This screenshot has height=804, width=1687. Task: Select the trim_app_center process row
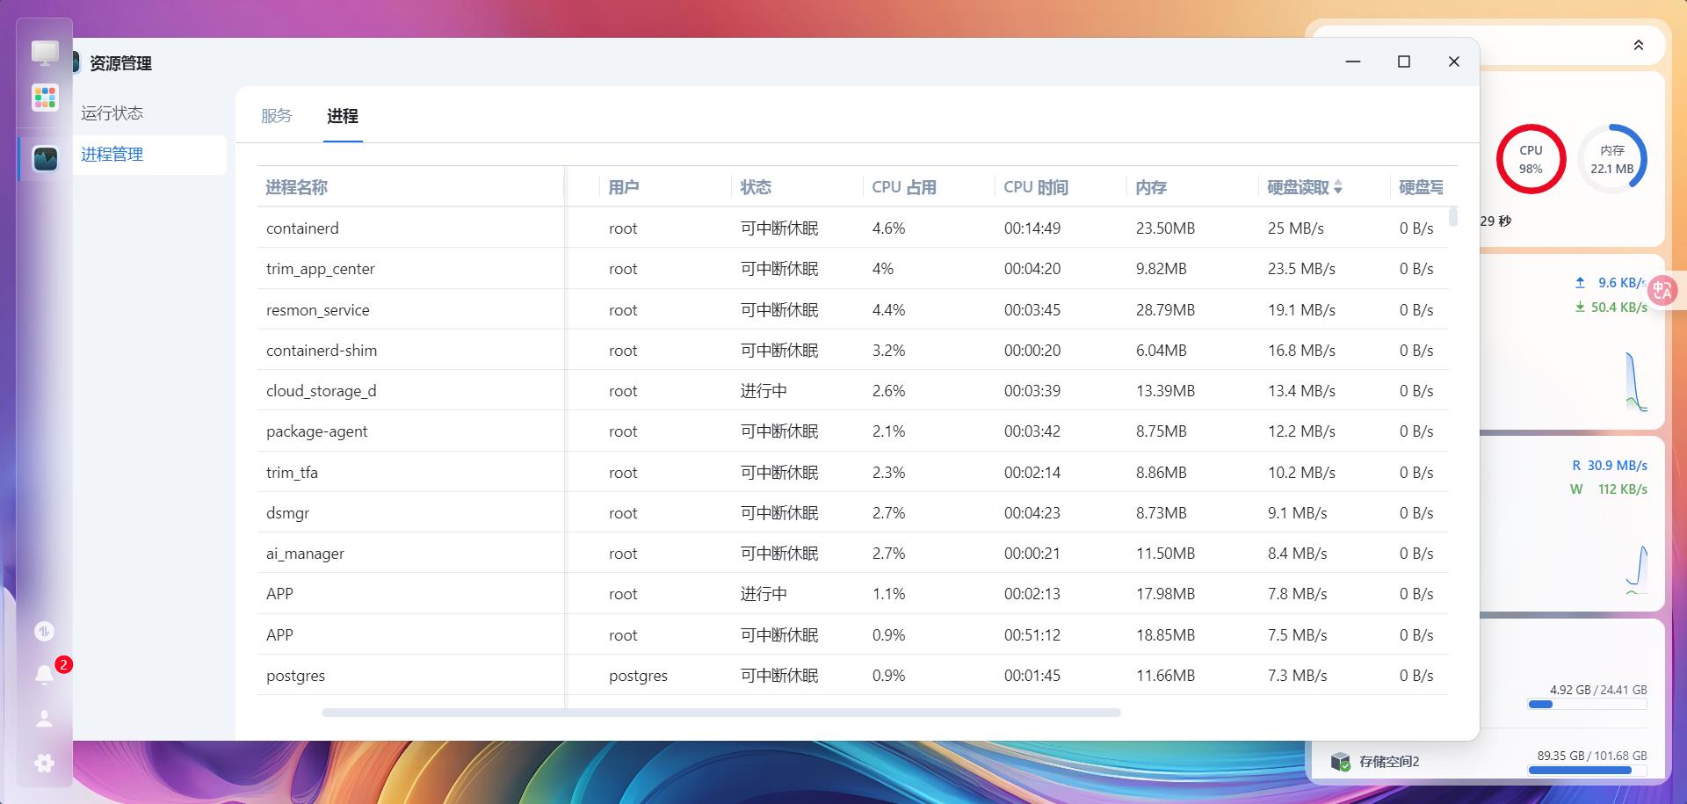[852, 269]
